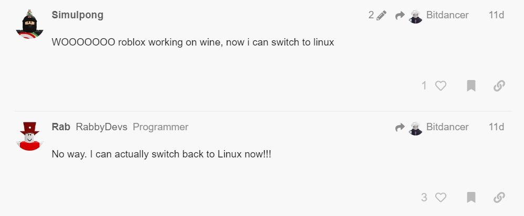
Task: Like Rab's post with the heart icon
Action: click(441, 197)
